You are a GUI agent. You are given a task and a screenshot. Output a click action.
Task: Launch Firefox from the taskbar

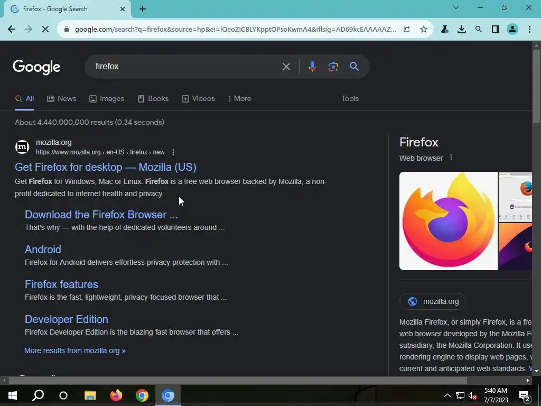(x=116, y=395)
